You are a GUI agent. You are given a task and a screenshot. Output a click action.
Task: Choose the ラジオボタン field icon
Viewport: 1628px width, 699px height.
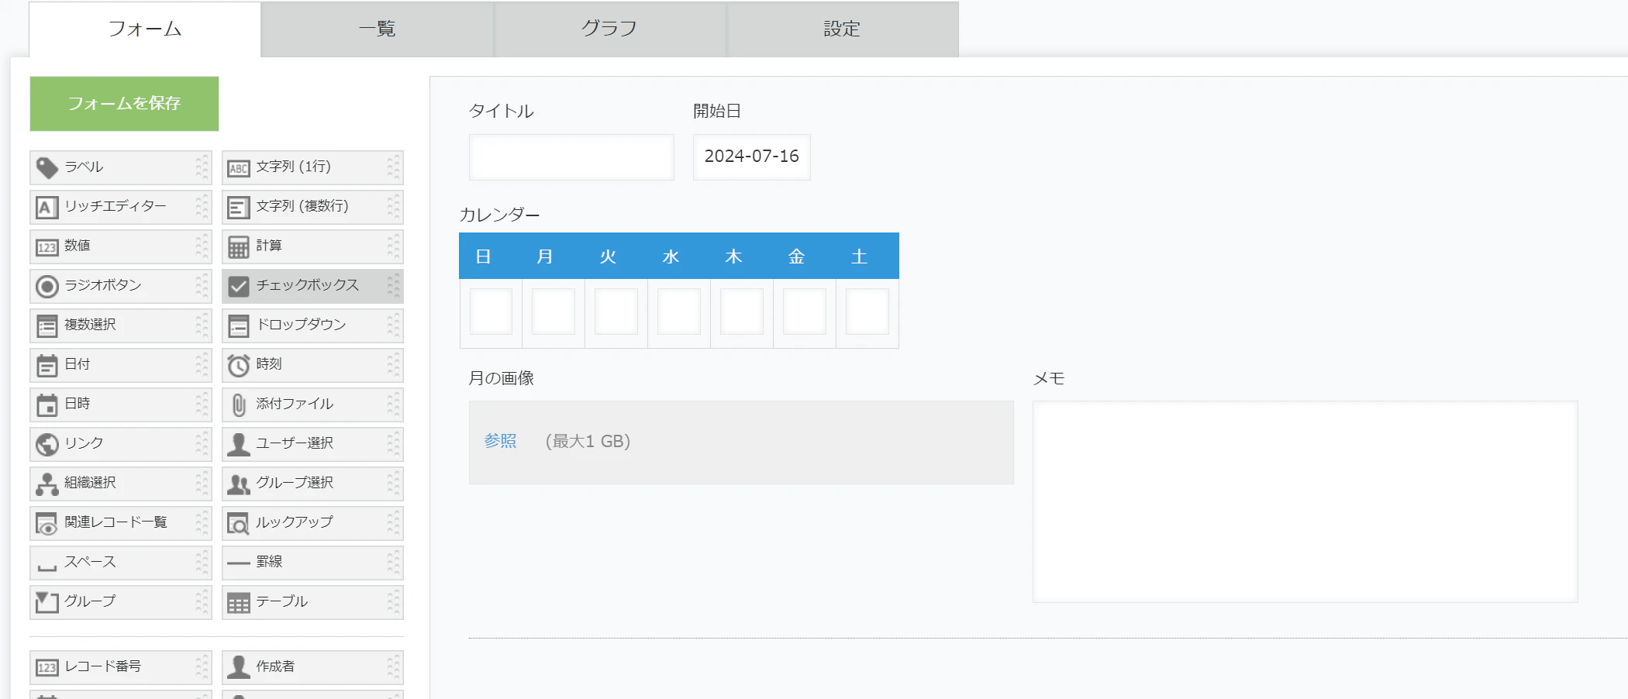pyautogui.click(x=47, y=286)
